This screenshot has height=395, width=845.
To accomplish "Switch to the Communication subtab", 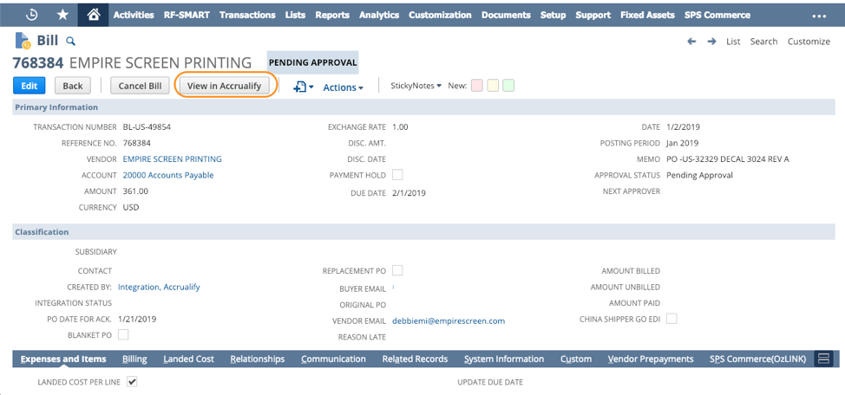I will tap(334, 359).
